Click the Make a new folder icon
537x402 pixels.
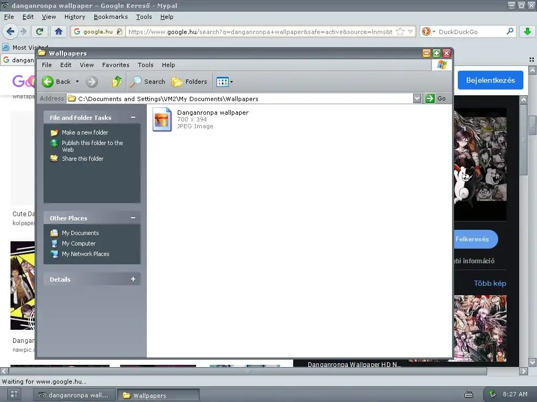coord(54,132)
